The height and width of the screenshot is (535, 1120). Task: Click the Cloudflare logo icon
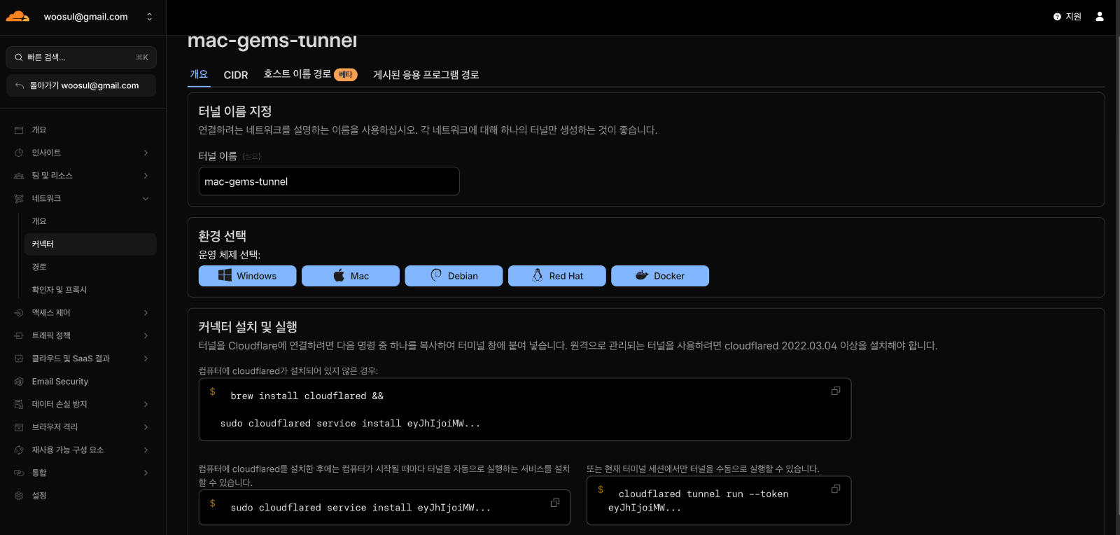click(x=17, y=16)
